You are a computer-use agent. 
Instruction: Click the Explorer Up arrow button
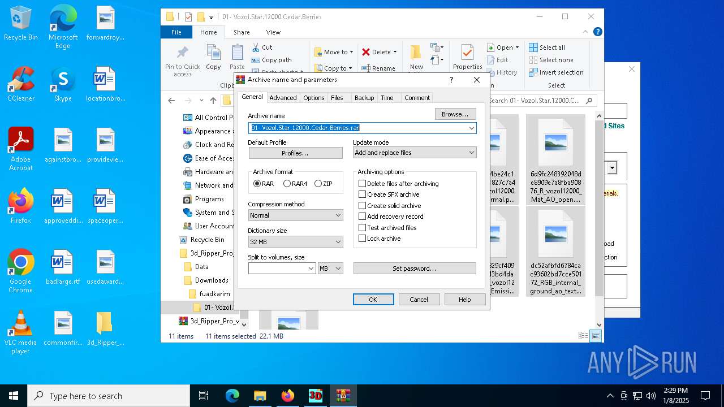coord(213,101)
